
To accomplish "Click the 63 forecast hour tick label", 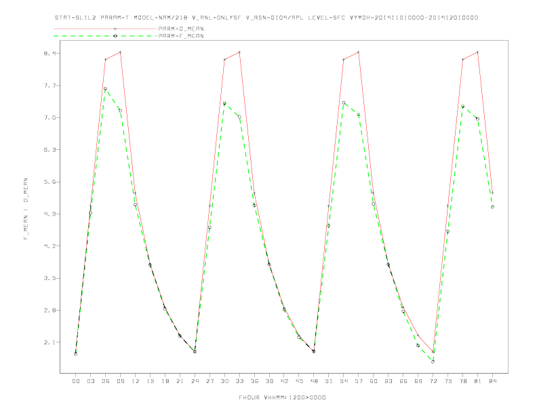I will tap(389, 381).
